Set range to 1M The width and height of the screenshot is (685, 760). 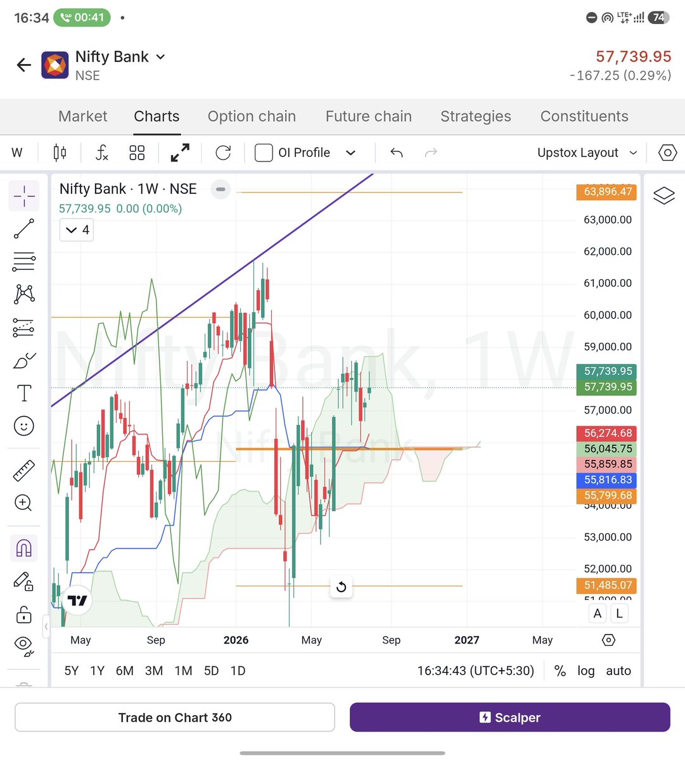pyautogui.click(x=183, y=671)
